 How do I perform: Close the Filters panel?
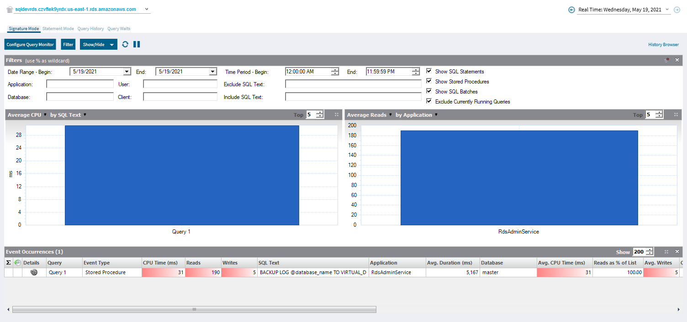click(x=677, y=60)
